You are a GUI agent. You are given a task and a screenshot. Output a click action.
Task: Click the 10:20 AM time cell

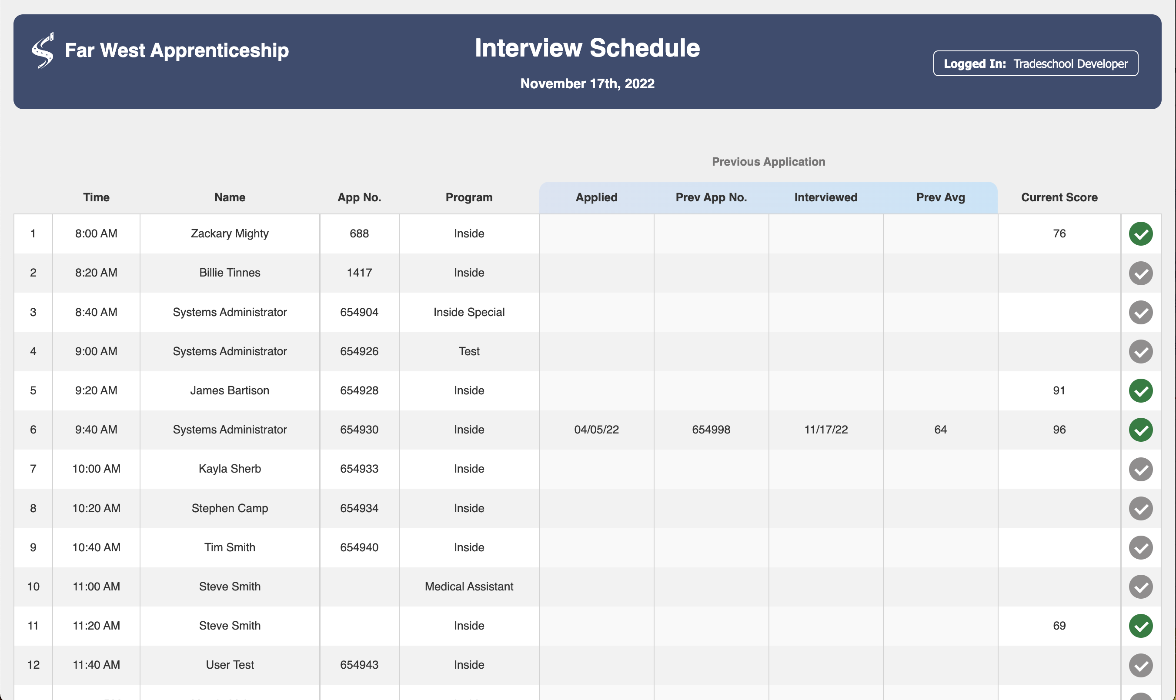96,508
